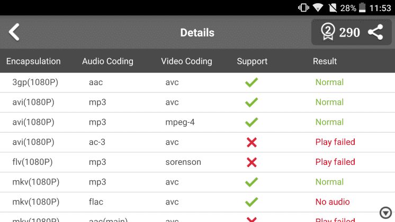Open the share icon
The image size is (395, 222).
pos(375,32)
